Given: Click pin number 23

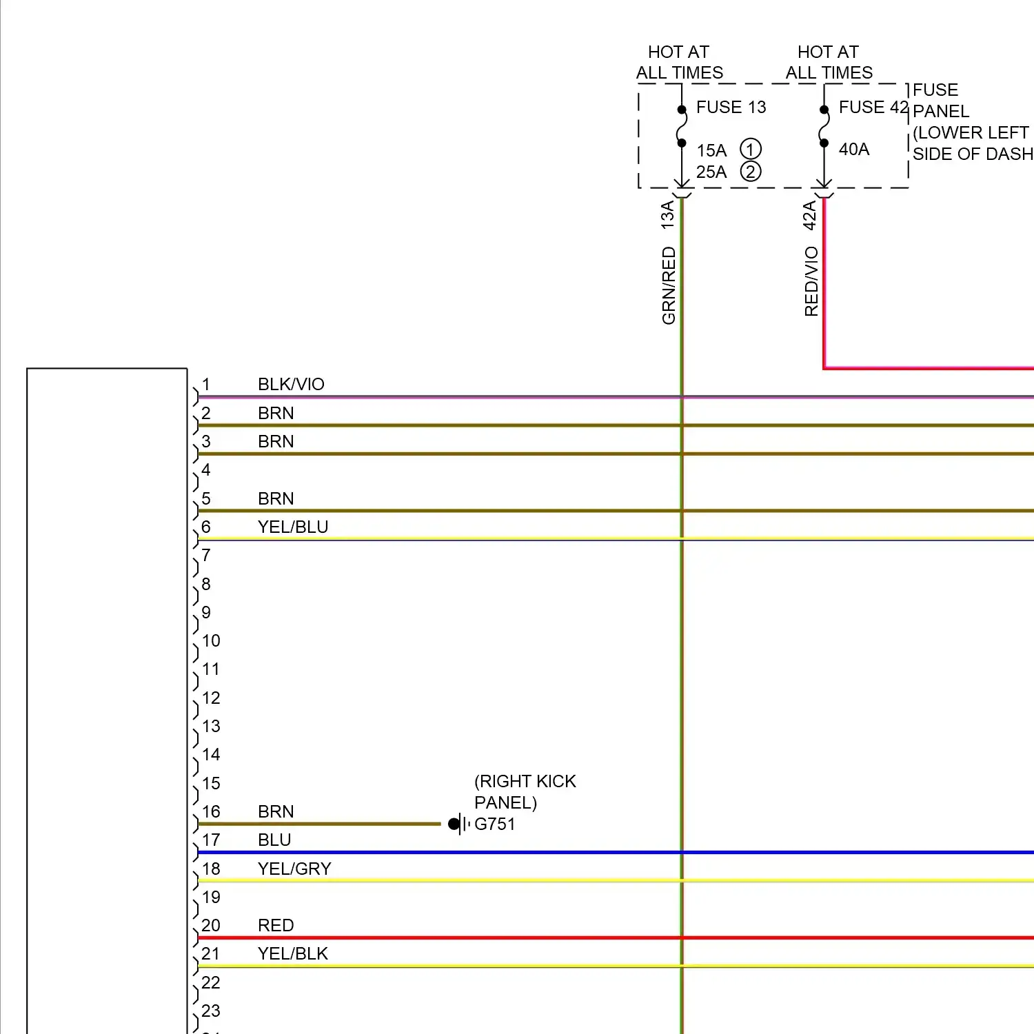Looking at the screenshot, I should [x=211, y=1011].
